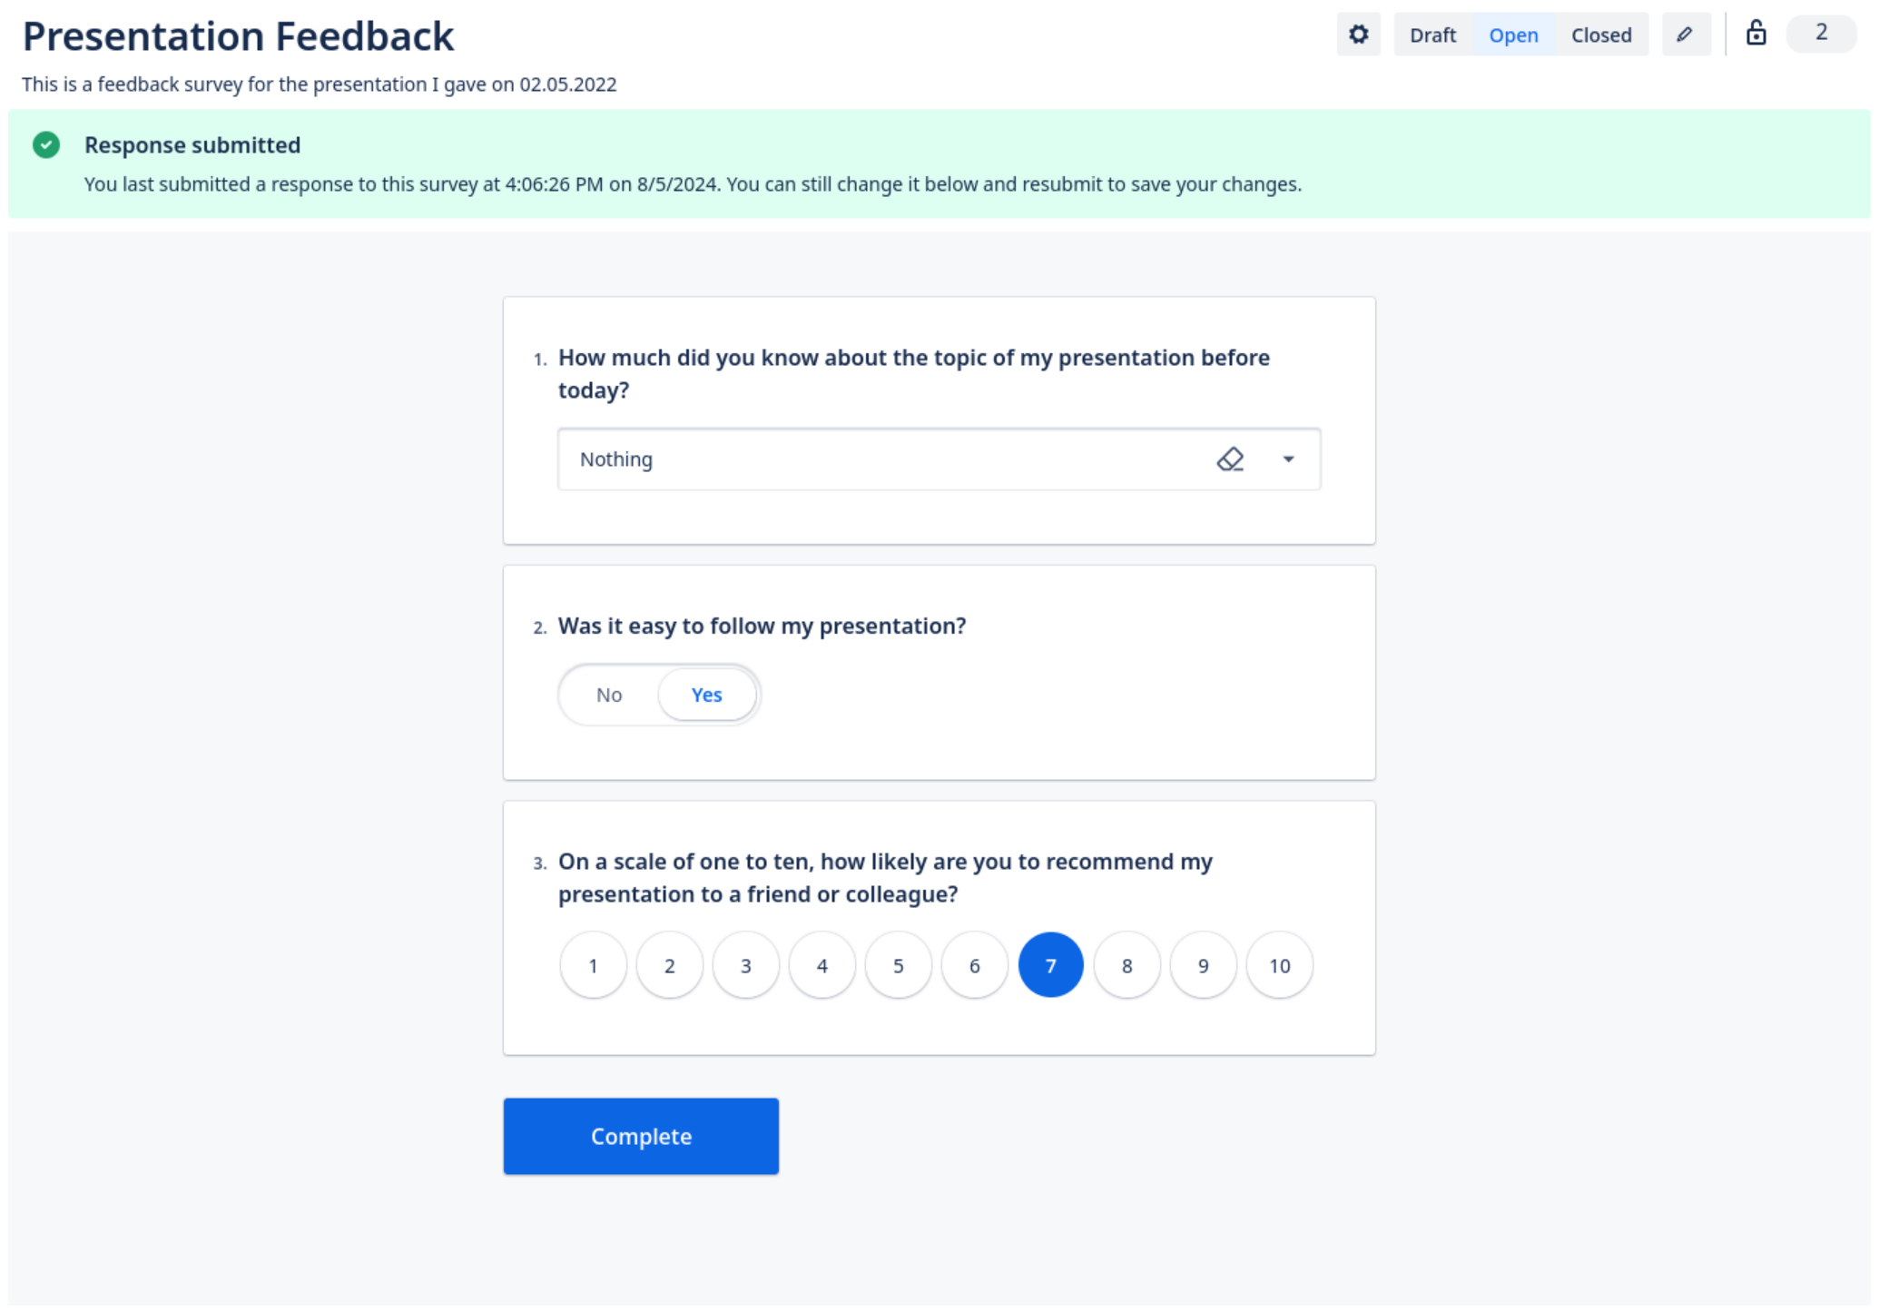
Task: Select No for easy to follow
Action: click(609, 695)
